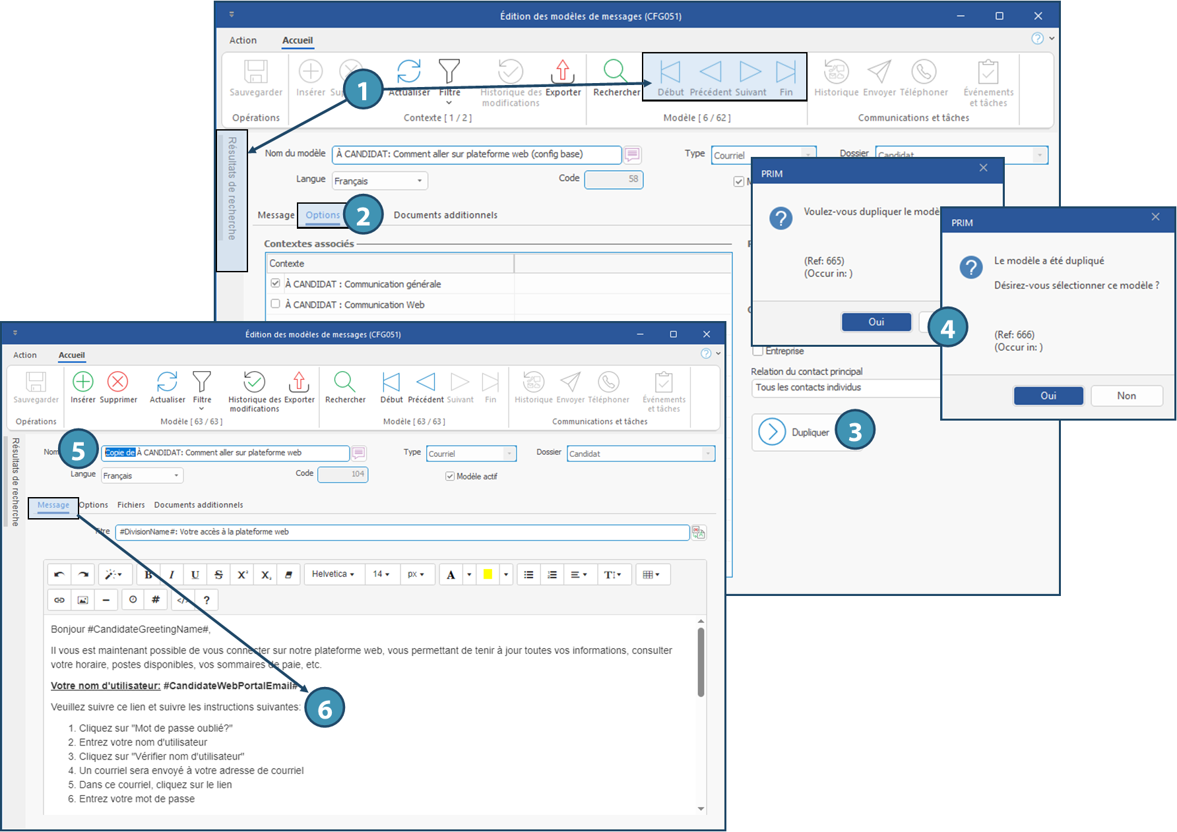The image size is (1177, 832).
Task: Click the green Insérer icon in front window
Action: coord(83,382)
